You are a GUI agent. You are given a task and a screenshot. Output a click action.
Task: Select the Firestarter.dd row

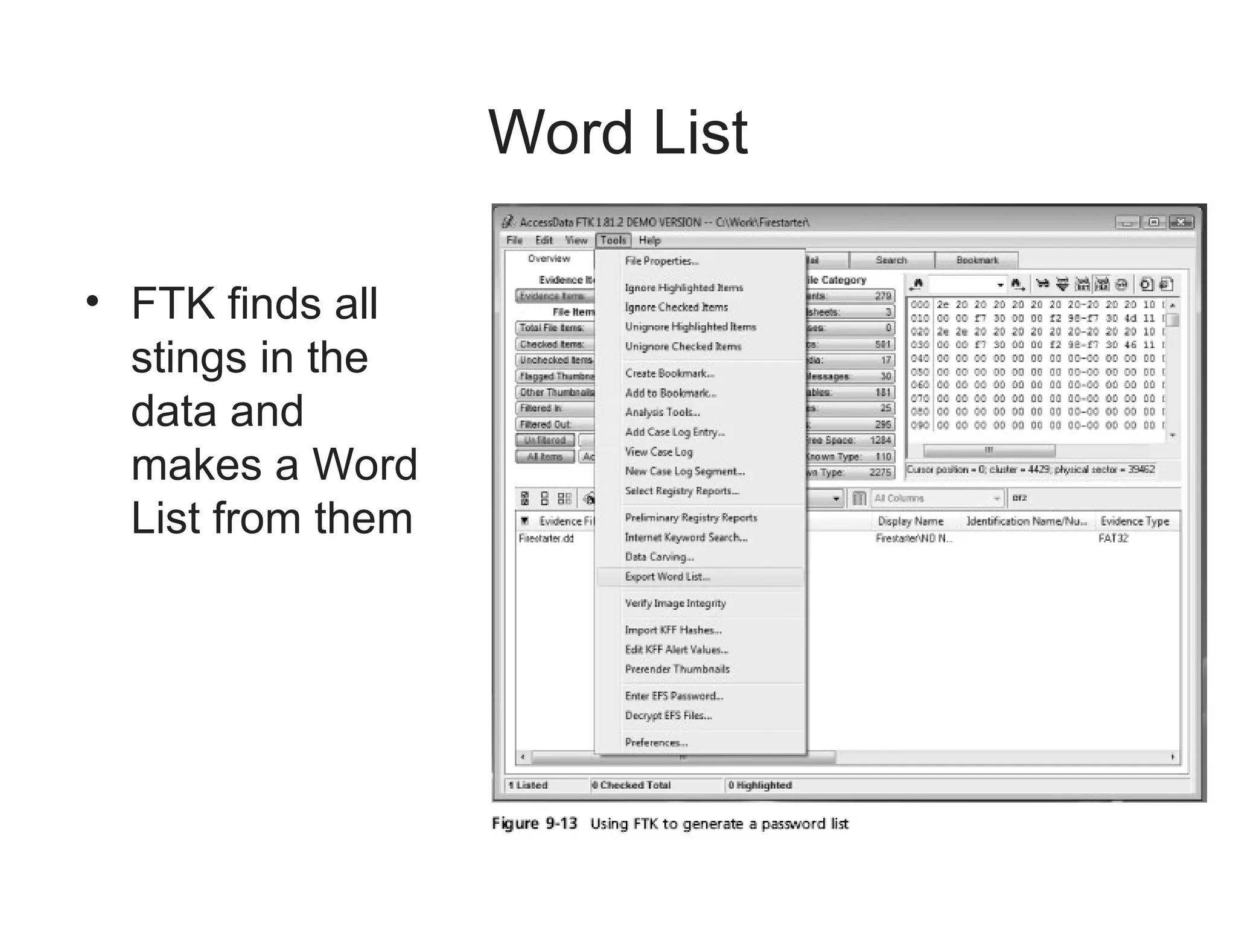coord(847,538)
